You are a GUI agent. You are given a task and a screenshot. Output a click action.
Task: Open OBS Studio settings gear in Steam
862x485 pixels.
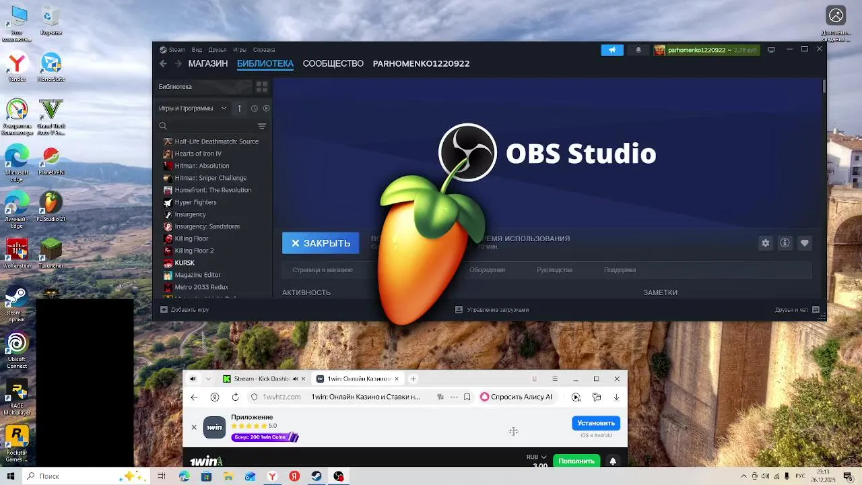[765, 243]
